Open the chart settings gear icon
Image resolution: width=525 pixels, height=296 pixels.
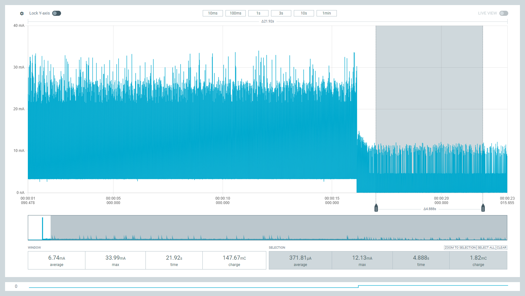point(22,14)
